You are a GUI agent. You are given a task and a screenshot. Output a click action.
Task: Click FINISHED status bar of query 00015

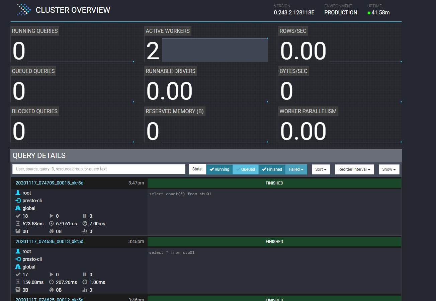(274, 183)
